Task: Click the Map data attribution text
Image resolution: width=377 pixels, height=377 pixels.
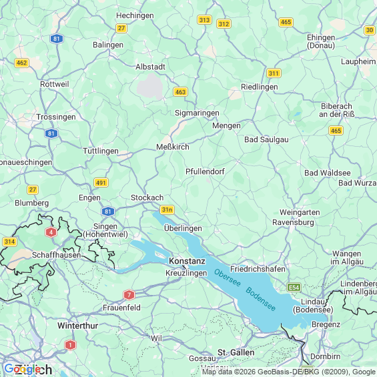Action: 289,372
